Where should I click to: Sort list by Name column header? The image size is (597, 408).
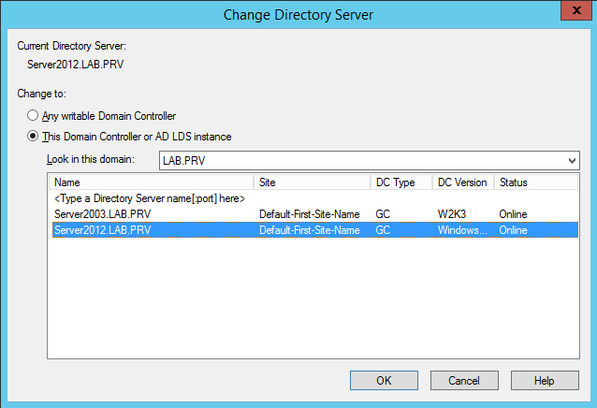[x=151, y=182]
